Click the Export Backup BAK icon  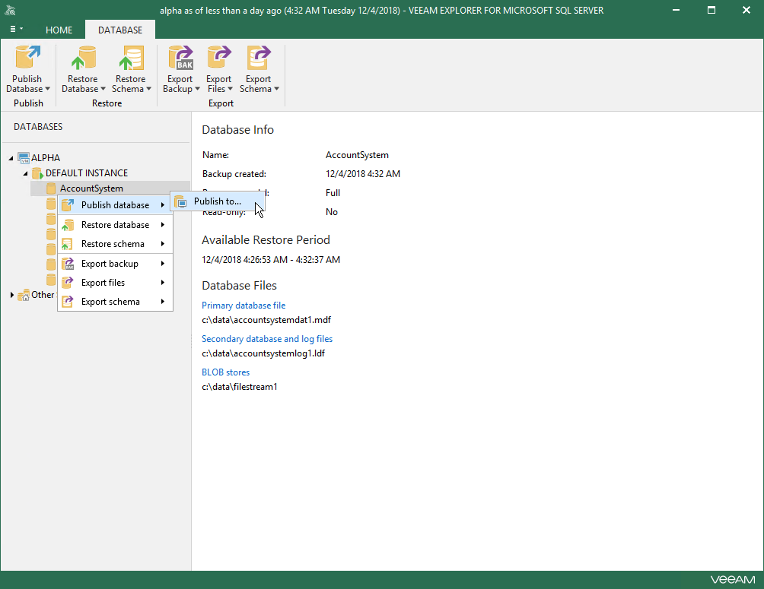(x=181, y=58)
